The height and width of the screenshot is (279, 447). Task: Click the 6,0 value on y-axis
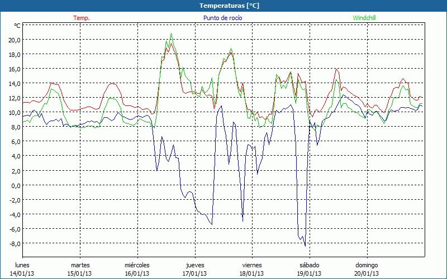15,142
